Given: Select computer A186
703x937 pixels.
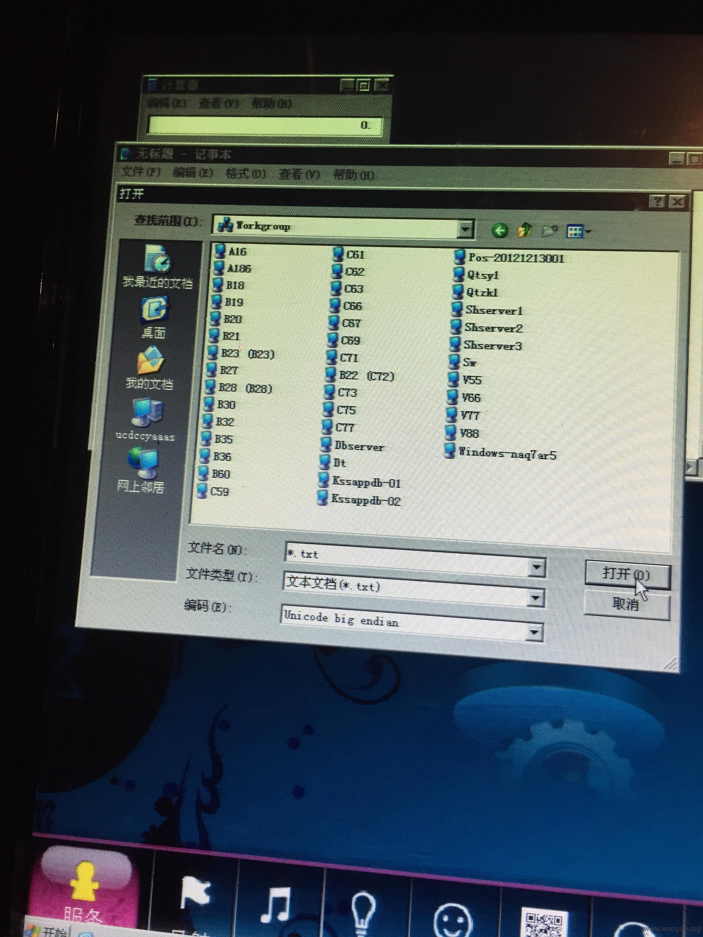Looking at the screenshot, I should [x=232, y=268].
